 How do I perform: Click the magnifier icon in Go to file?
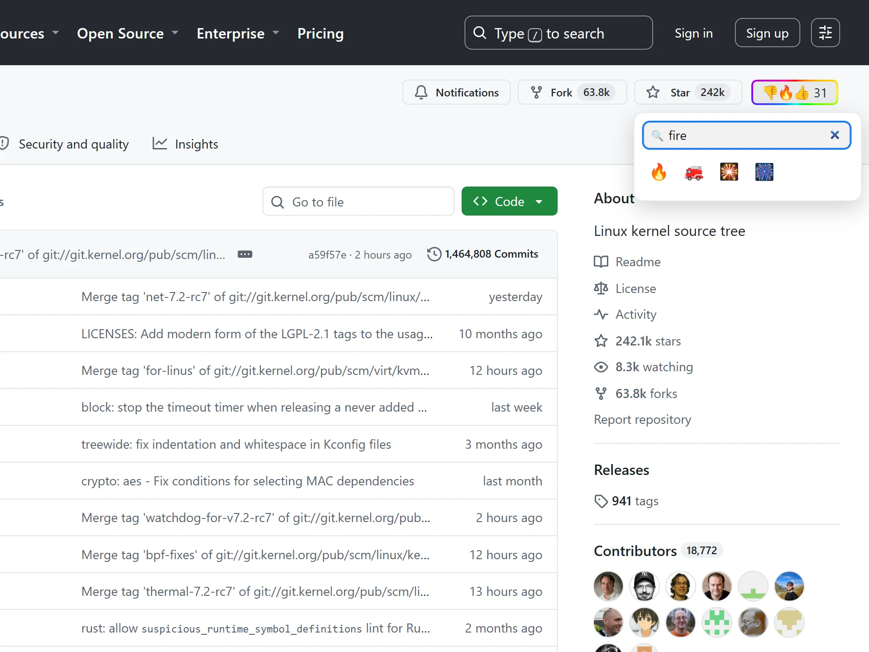277,202
